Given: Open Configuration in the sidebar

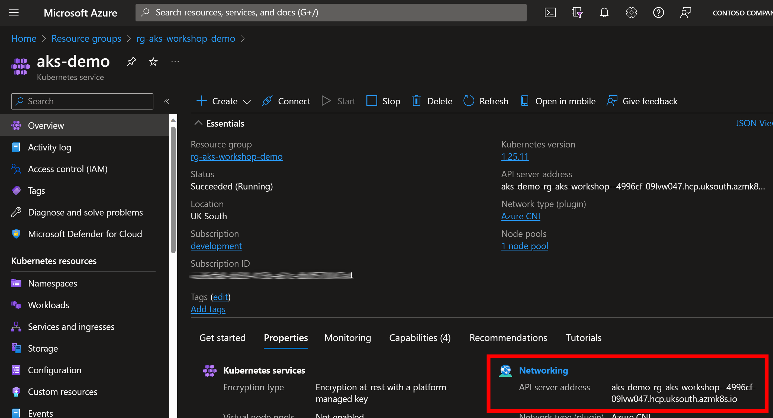Looking at the screenshot, I should 84,370.
